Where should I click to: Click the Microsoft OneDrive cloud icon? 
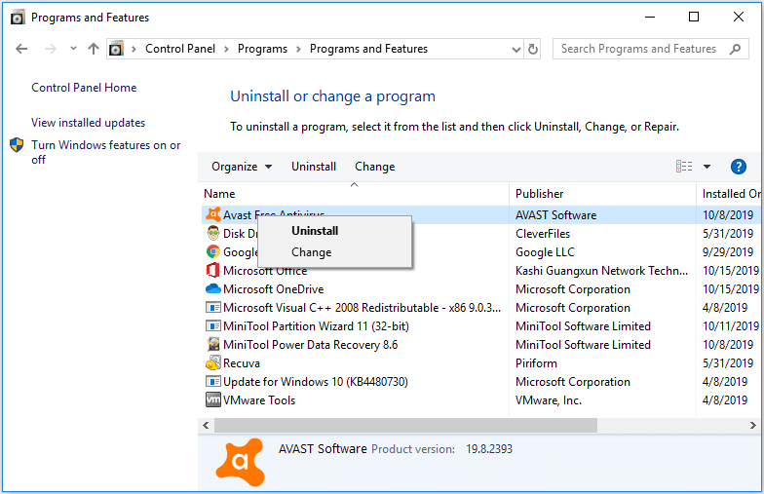point(212,288)
